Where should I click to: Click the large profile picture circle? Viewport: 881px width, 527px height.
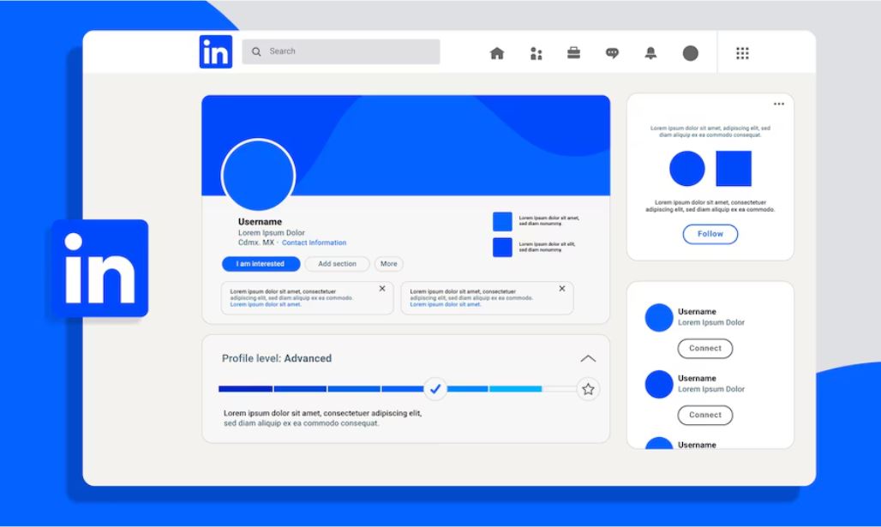[x=259, y=175]
